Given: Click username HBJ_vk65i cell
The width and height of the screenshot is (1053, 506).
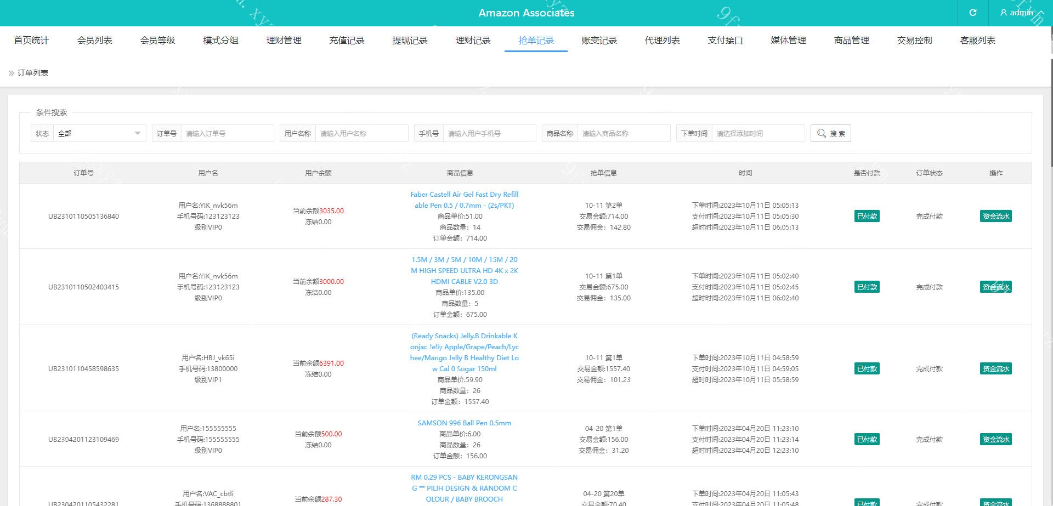Looking at the screenshot, I should [x=208, y=357].
